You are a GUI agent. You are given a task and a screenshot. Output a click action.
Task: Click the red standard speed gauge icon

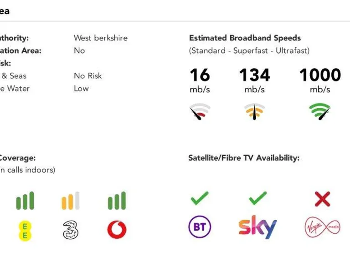pos(200,111)
